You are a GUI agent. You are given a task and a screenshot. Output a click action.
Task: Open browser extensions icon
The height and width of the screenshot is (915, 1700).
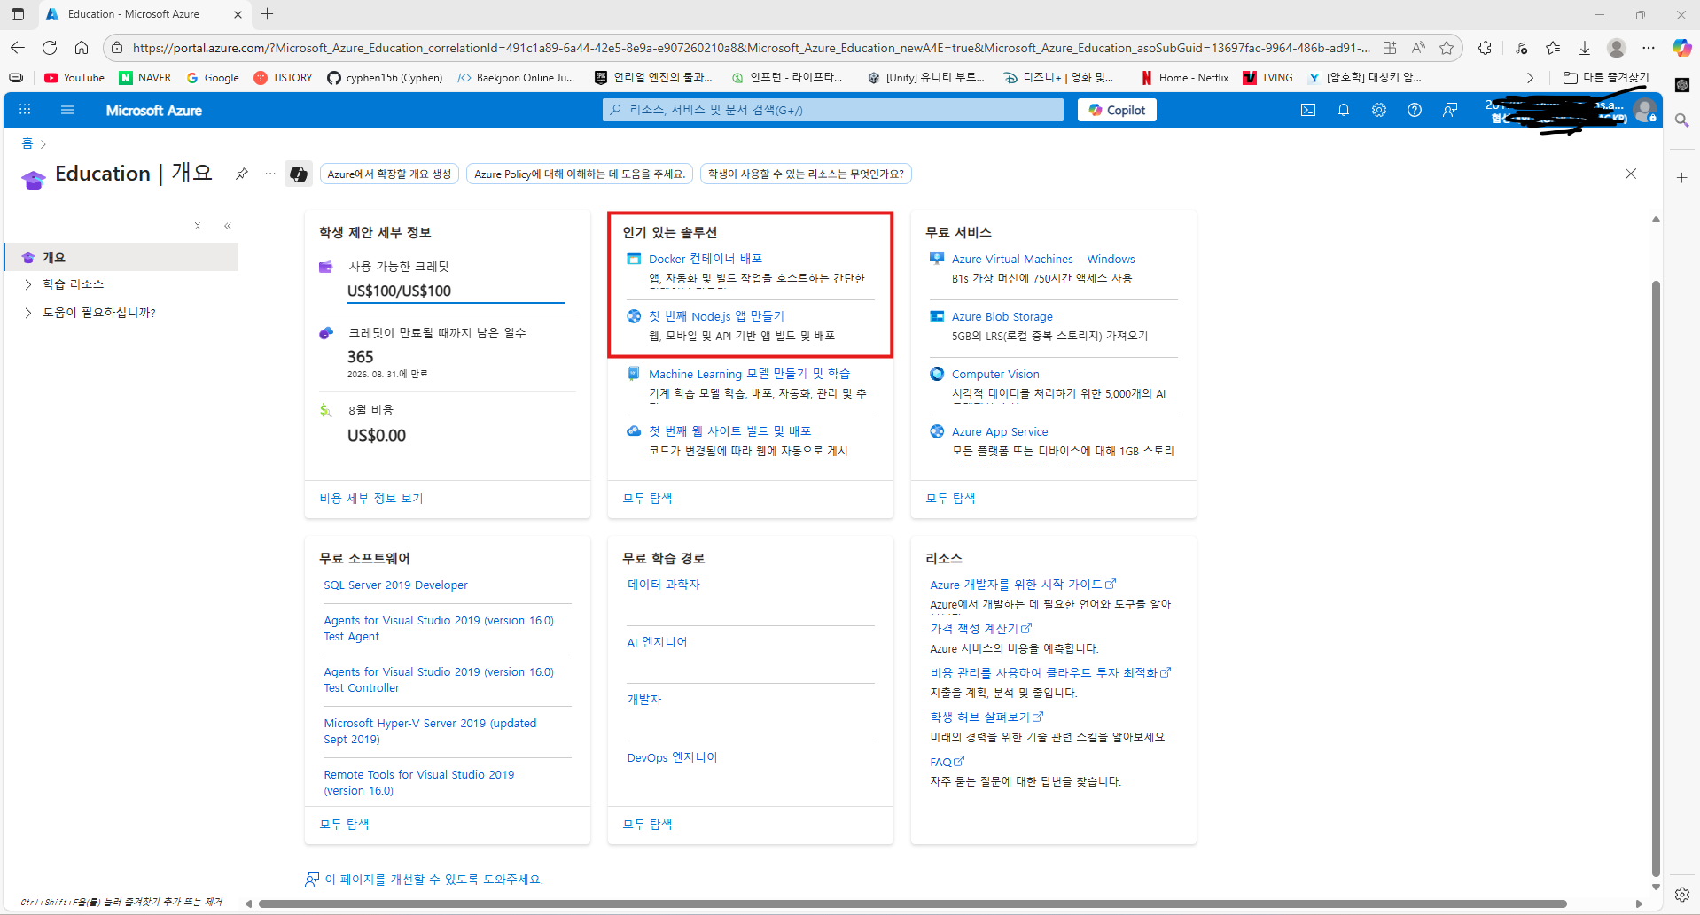click(x=1485, y=48)
